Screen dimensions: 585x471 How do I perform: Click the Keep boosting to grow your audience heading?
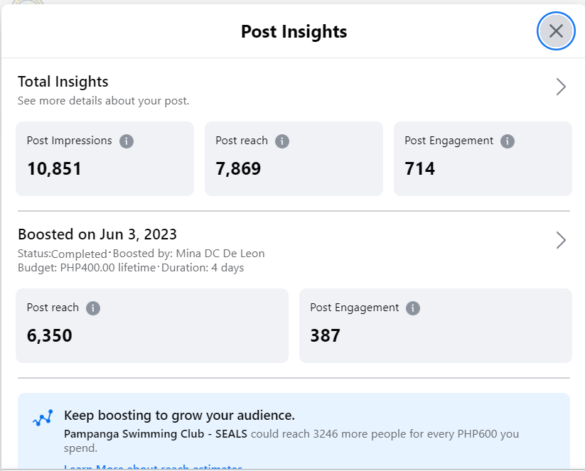(179, 416)
